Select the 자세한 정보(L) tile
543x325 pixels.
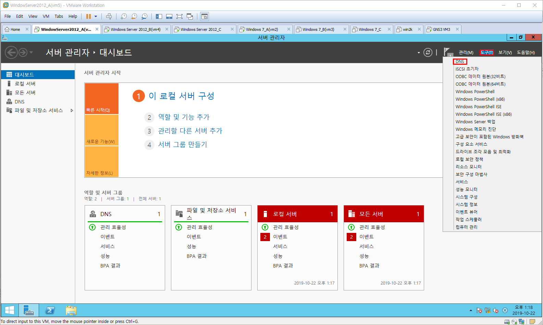tap(102, 162)
